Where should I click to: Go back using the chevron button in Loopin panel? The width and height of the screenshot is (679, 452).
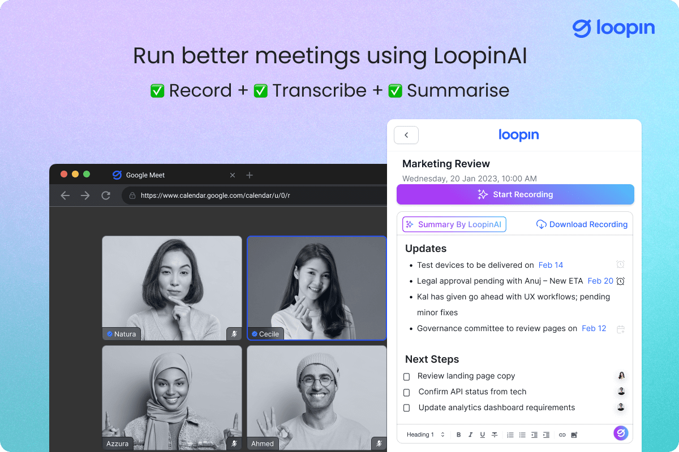[x=406, y=135]
